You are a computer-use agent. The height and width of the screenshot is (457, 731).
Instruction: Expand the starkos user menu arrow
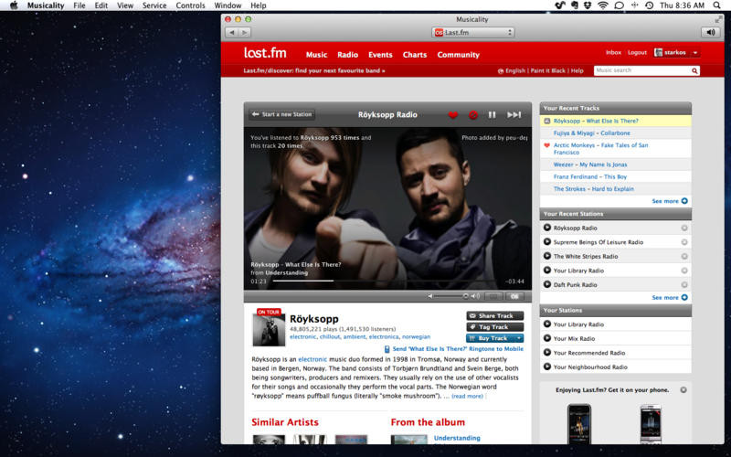click(695, 53)
